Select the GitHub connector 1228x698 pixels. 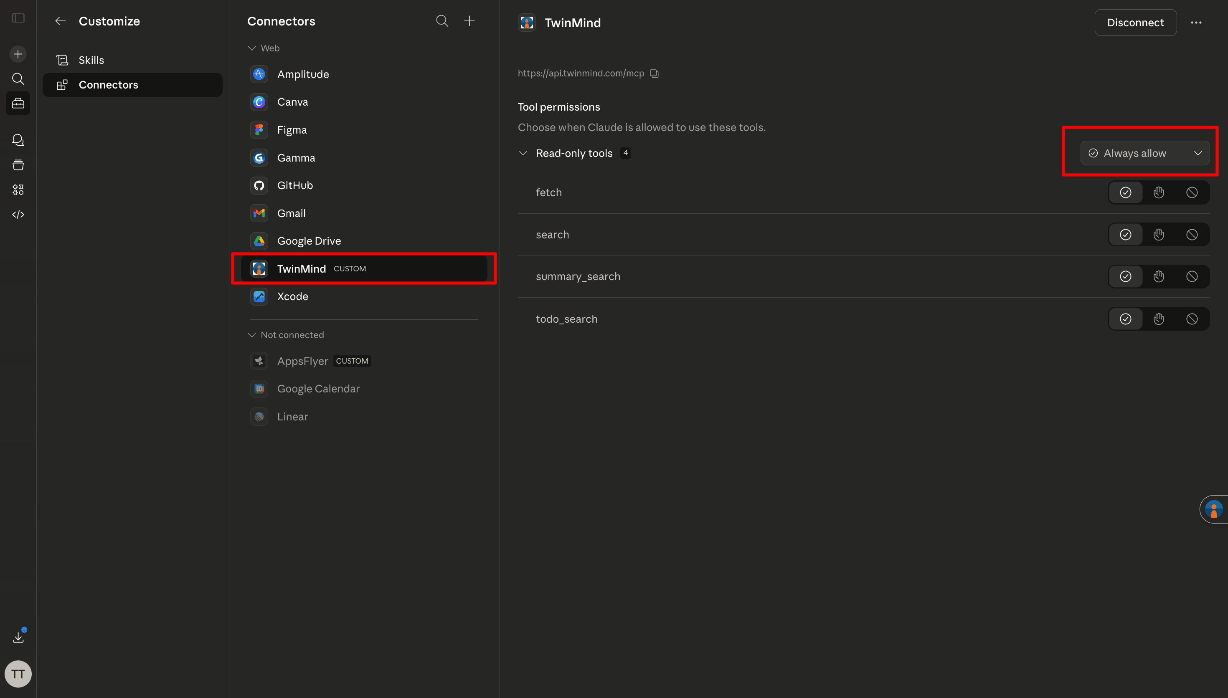(x=295, y=185)
